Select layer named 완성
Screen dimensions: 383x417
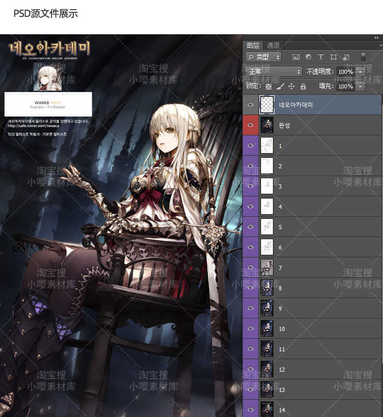[x=284, y=125]
